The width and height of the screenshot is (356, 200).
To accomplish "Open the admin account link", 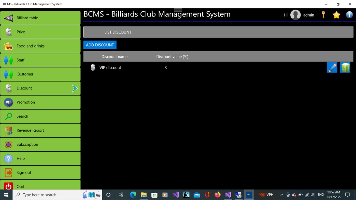I will [308, 15].
